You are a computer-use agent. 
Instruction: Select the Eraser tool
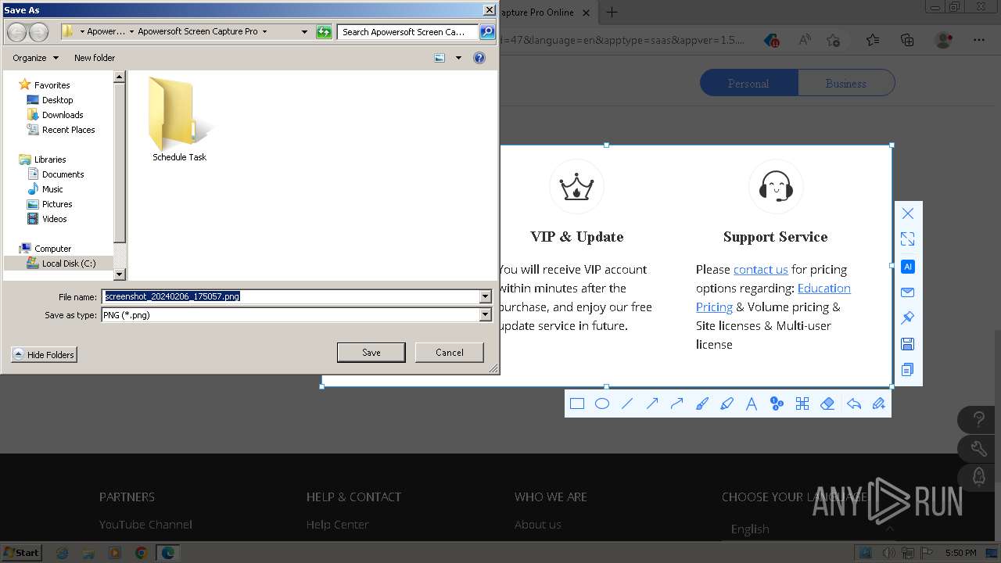827,403
